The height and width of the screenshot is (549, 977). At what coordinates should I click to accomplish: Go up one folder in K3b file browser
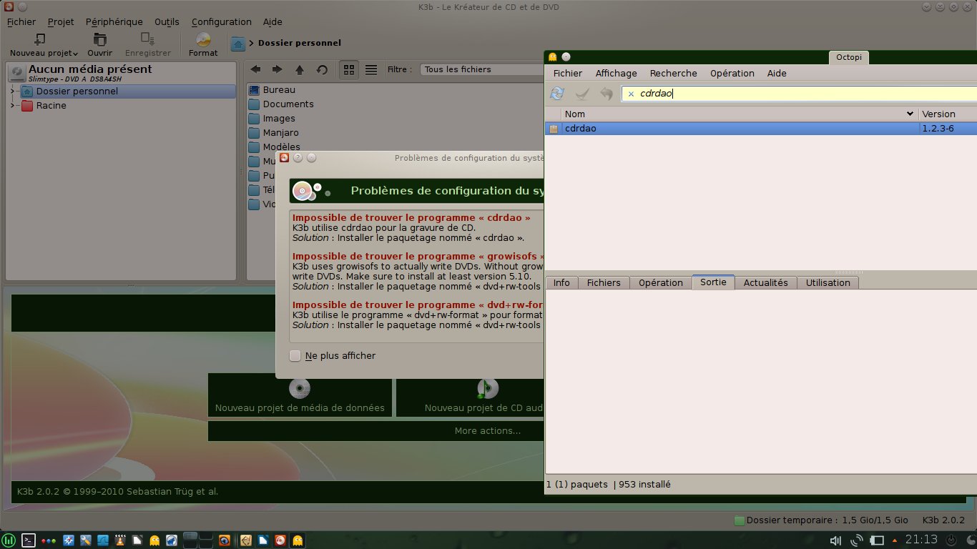pos(300,69)
